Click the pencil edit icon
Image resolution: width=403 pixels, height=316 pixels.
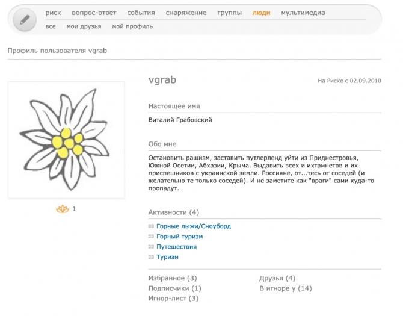25,20
